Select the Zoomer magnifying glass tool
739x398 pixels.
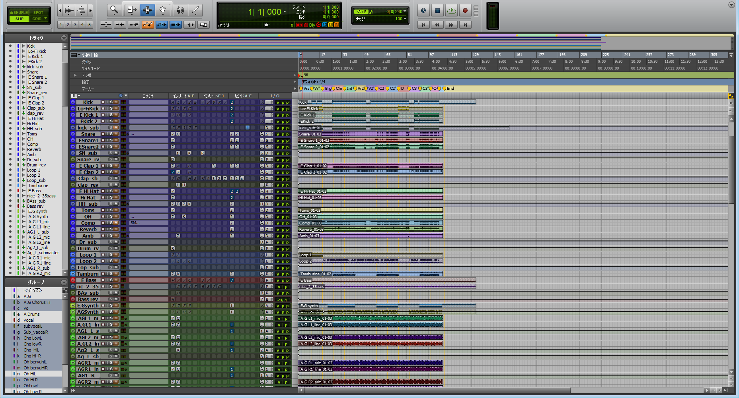tap(114, 10)
